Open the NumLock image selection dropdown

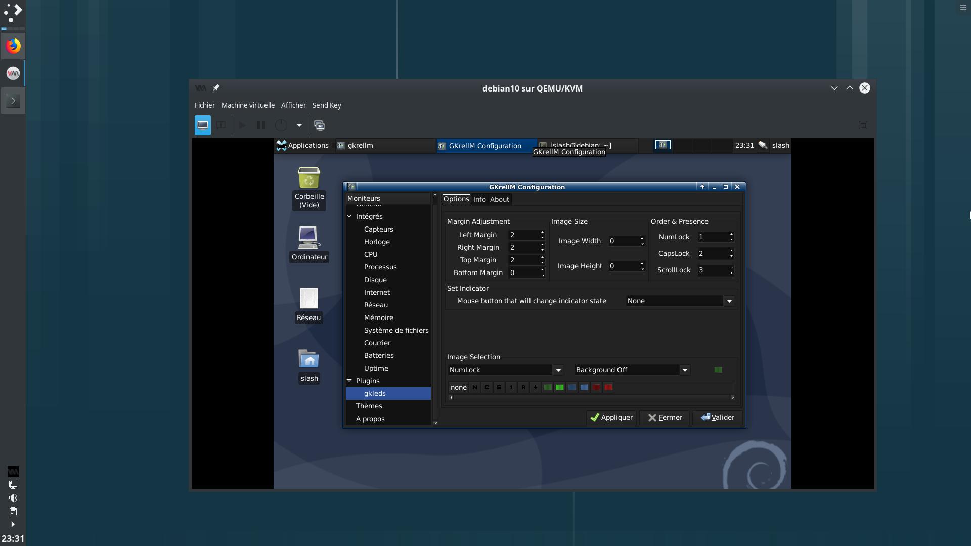pyautogui.click(x=506, y=370)
